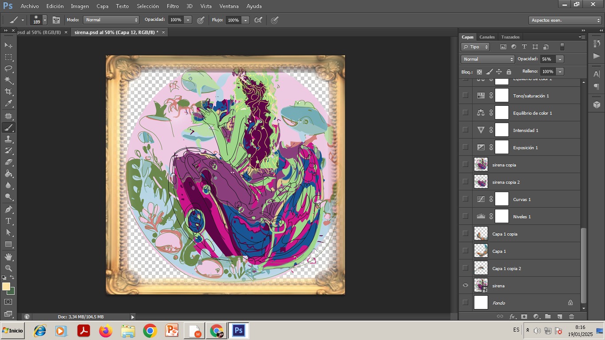The height and width of the screenshot is (340, 605).
Task: Open the Flujo dropdown arrow
Action: pos(245,20)
